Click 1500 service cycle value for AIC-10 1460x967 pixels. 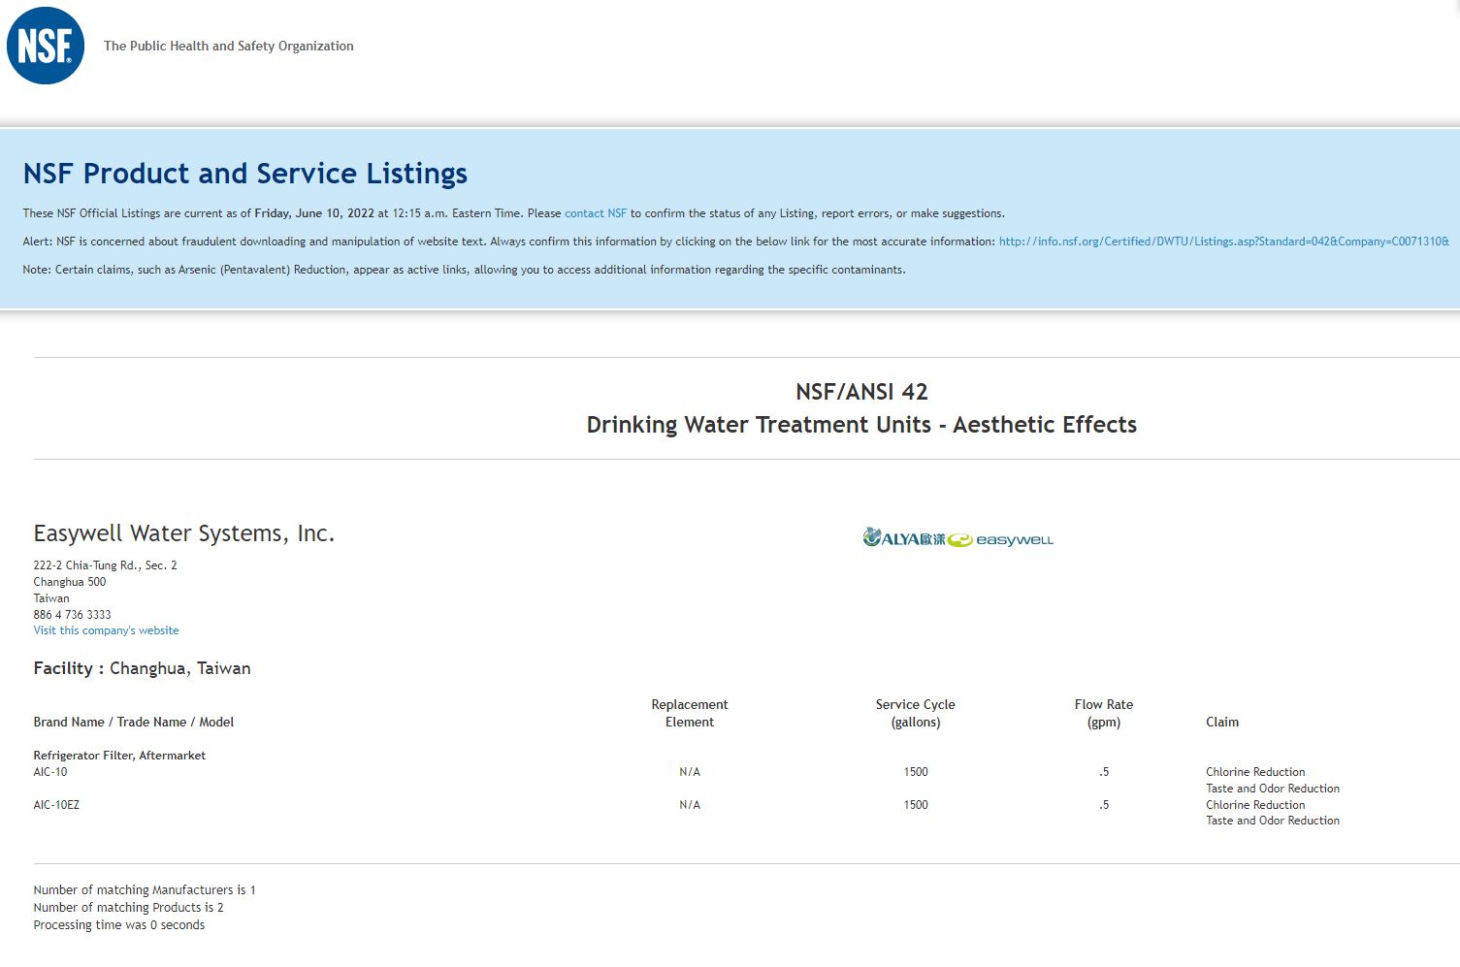point(916,772)
